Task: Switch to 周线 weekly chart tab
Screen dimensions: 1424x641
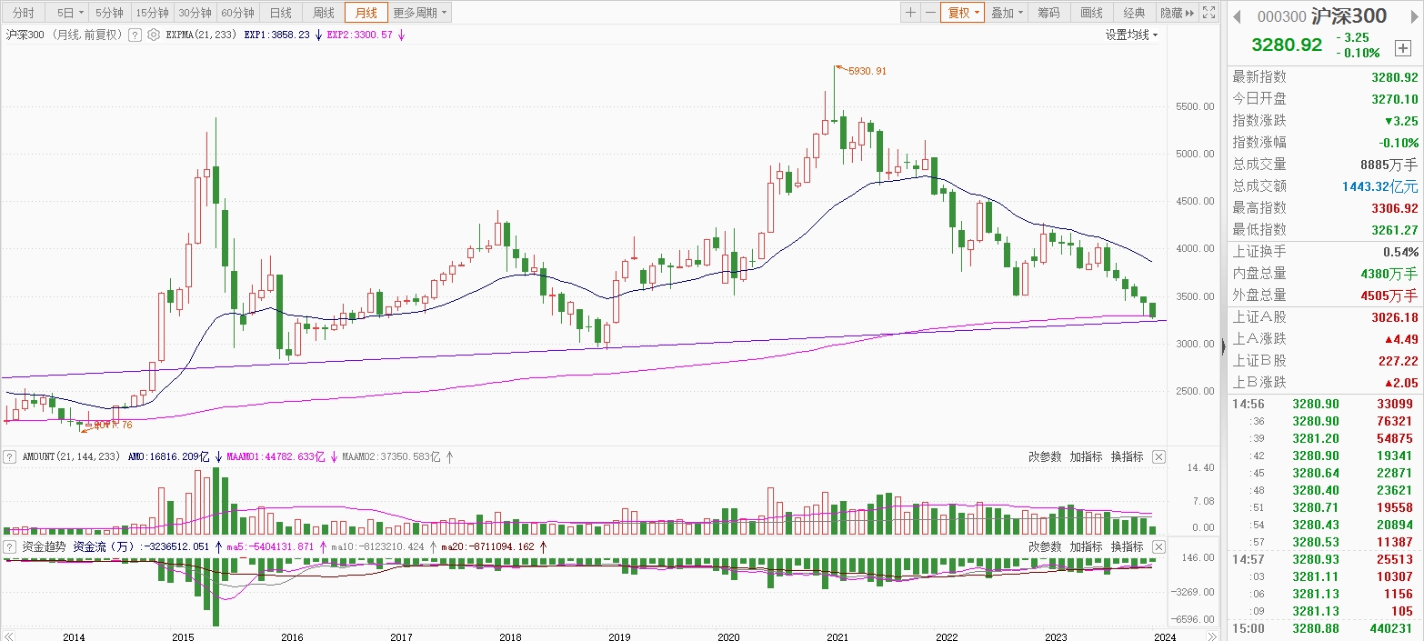Action: click(323, 13)
